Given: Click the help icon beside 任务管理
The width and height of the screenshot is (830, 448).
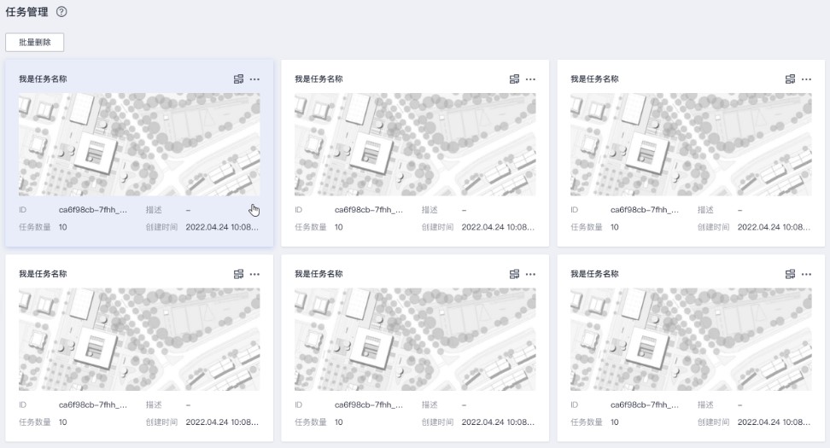Looking at the screenshot, I should point(61,12).
